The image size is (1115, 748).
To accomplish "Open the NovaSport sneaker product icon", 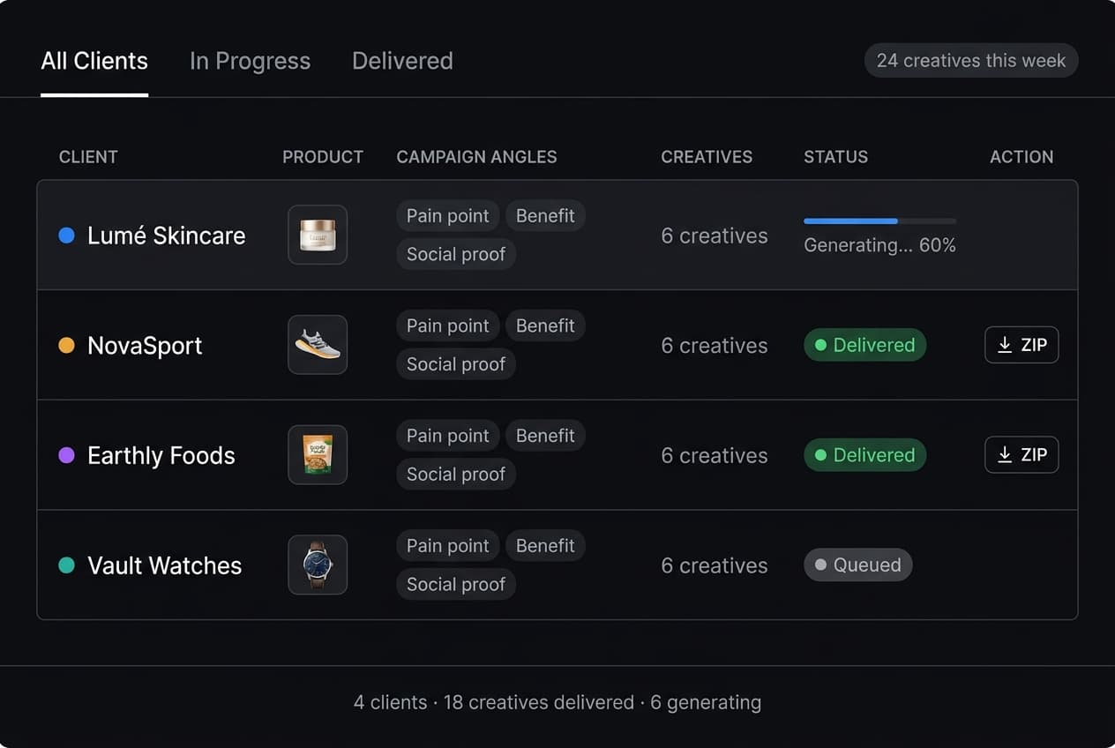I will tap(318, 345).
